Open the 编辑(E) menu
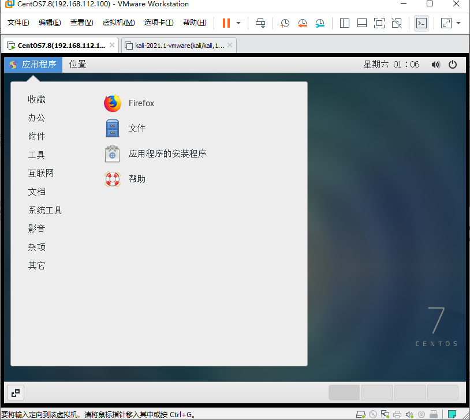The height and width of the screenshot is (420, 470). click(50, 22)
